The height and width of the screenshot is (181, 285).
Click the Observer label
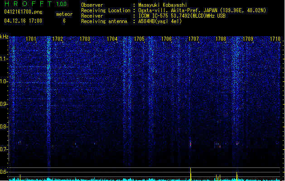pyautogui.click(x=92, y=5)
